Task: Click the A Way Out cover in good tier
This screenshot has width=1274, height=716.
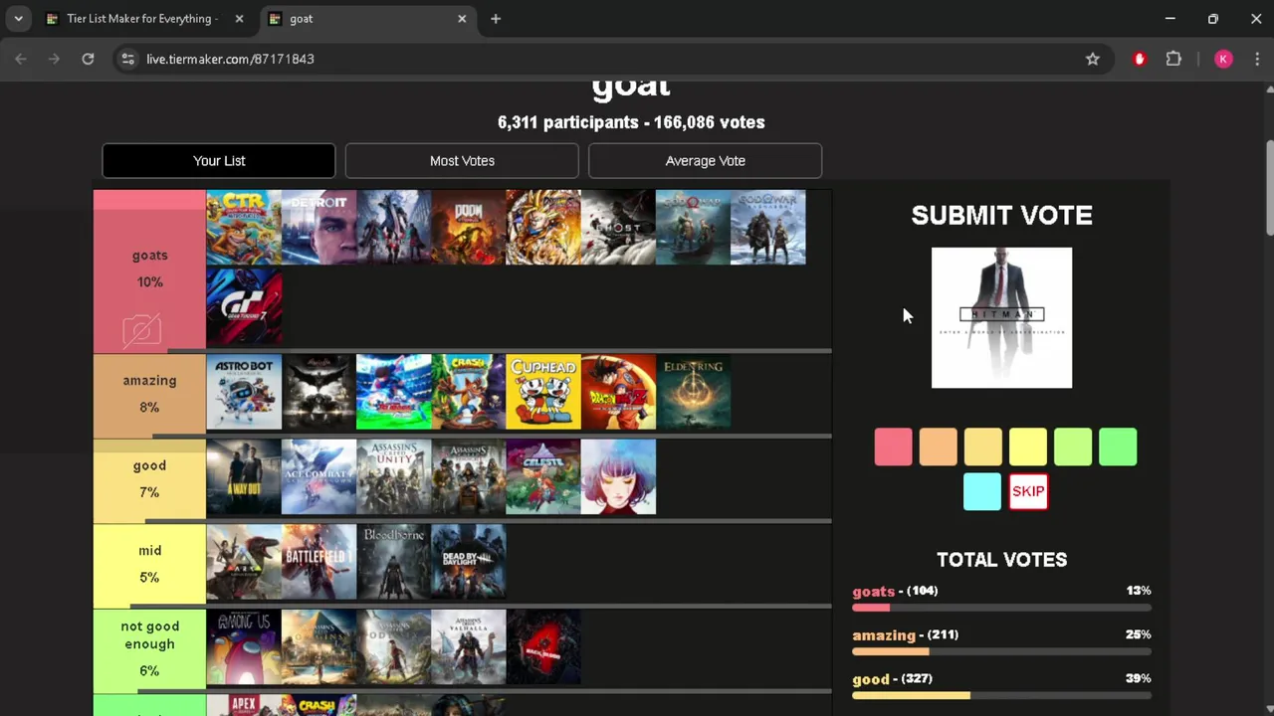Action: (244, 477)
